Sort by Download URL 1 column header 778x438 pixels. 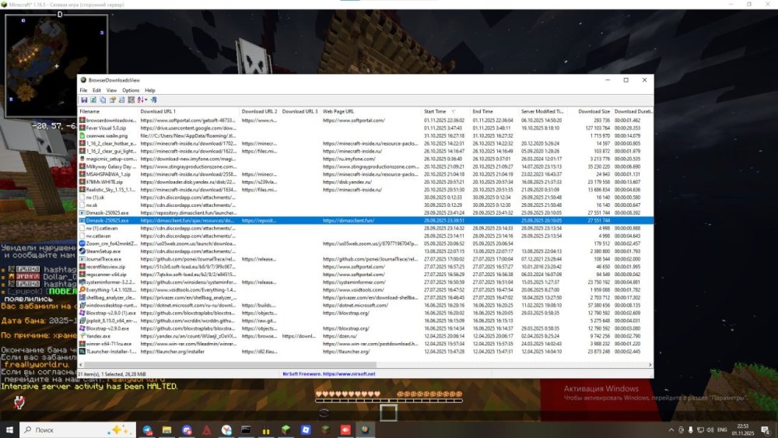coord(189,111)
